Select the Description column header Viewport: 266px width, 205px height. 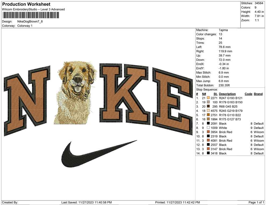(x=228, y=94)
